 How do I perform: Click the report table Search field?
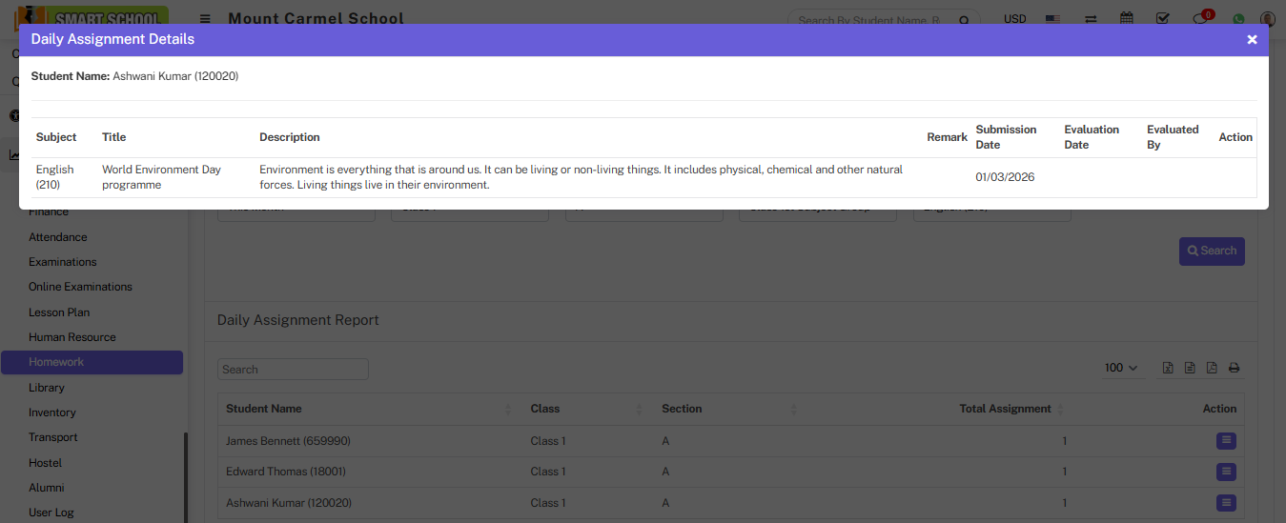(293, 370)
